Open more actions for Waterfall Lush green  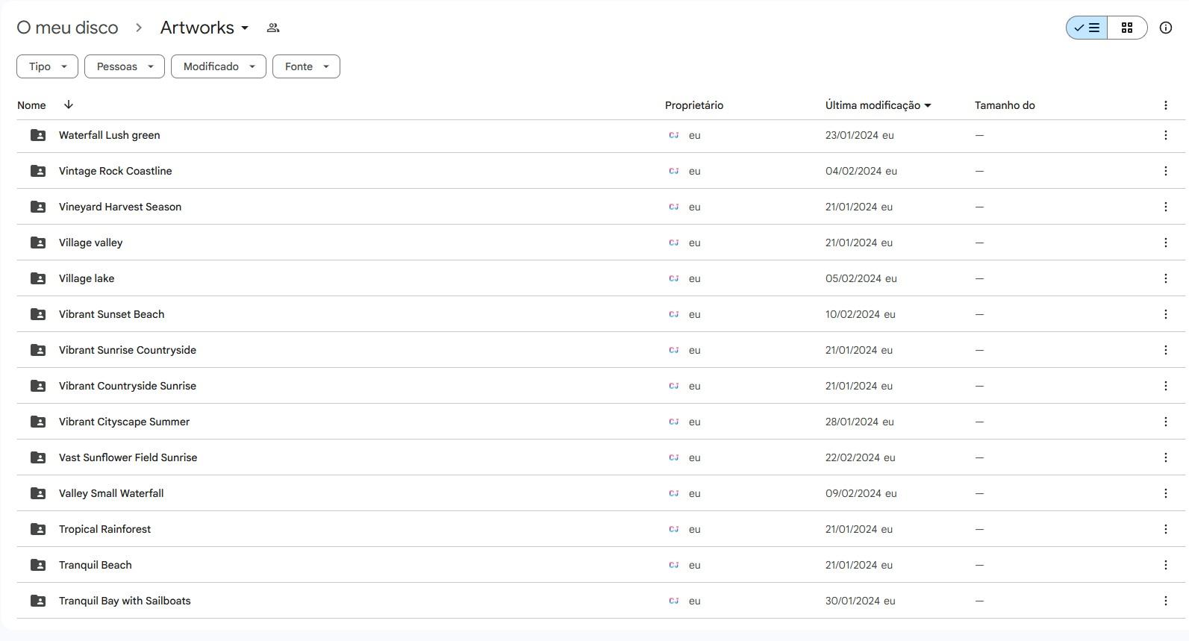pos(1165,135)
